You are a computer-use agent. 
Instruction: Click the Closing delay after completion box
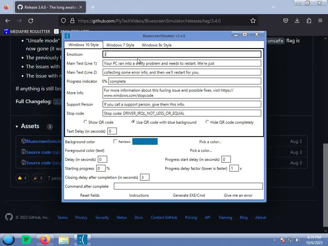click(x=144, y=177)
